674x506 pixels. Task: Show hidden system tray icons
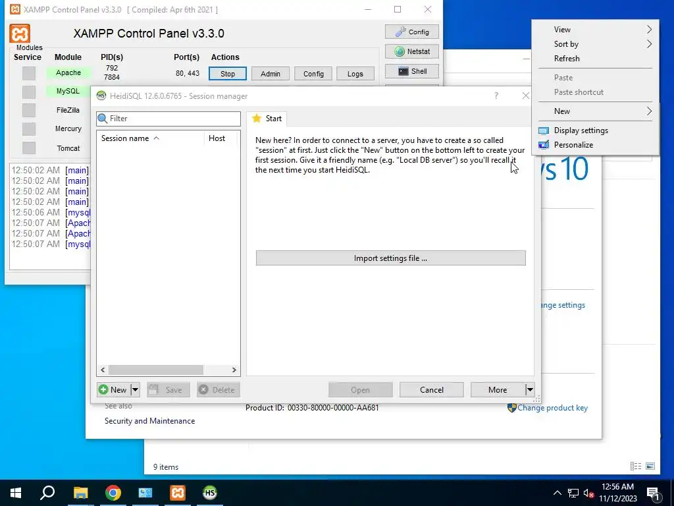pos(557,493)
